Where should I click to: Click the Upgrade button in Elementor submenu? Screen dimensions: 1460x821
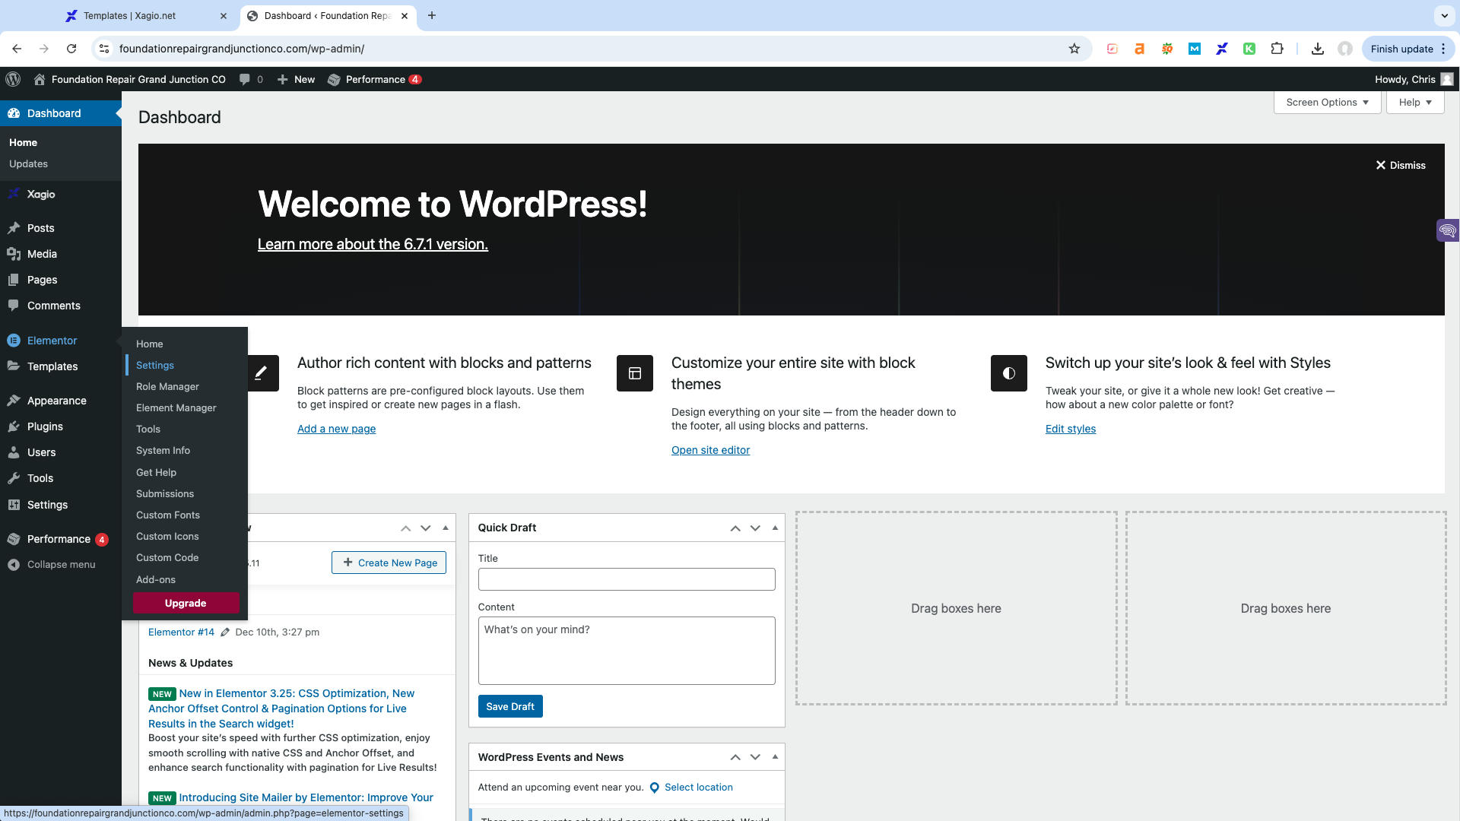186,604
